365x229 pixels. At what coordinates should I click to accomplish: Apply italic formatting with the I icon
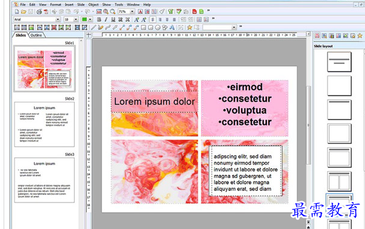tap(106, 19)
